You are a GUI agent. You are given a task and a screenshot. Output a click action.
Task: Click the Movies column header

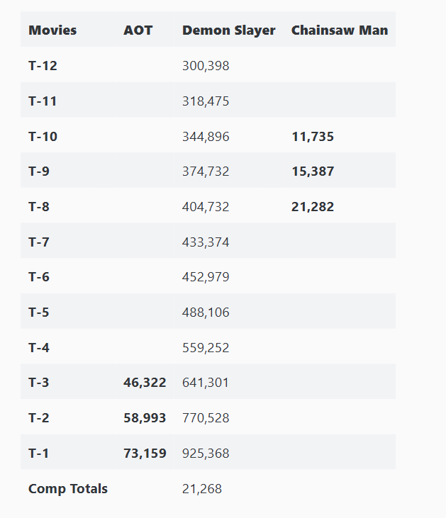point(52,30)
